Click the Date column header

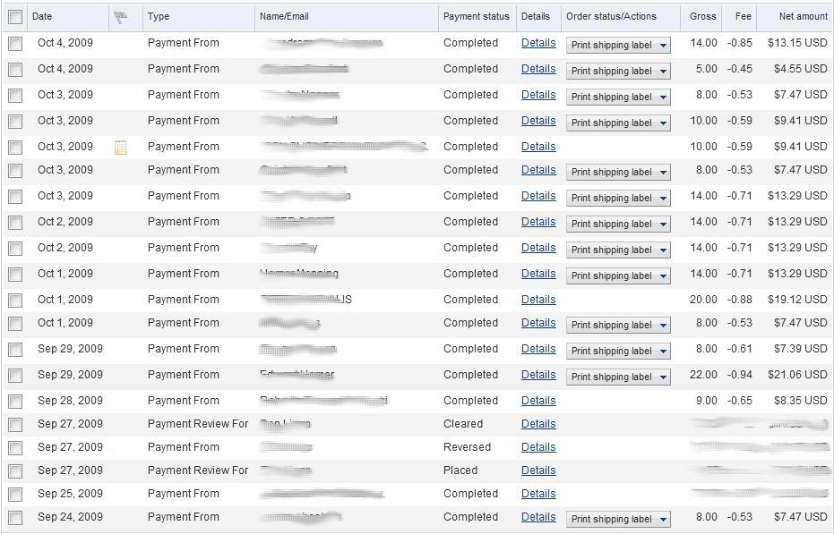(42, 17)
